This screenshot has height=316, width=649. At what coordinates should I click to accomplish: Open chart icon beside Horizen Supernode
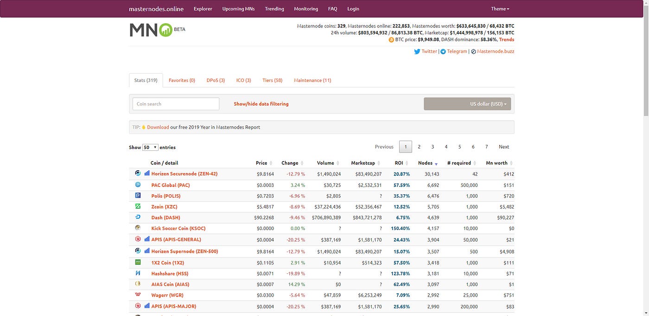147,251
